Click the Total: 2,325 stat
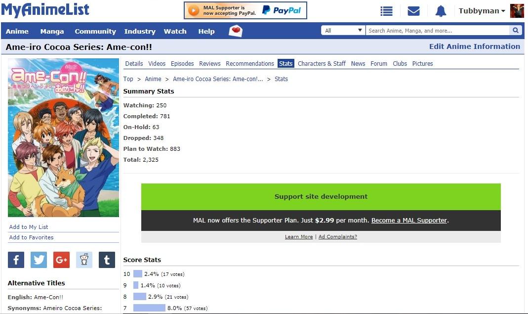528x314 pixels. [x=141, y=160]
